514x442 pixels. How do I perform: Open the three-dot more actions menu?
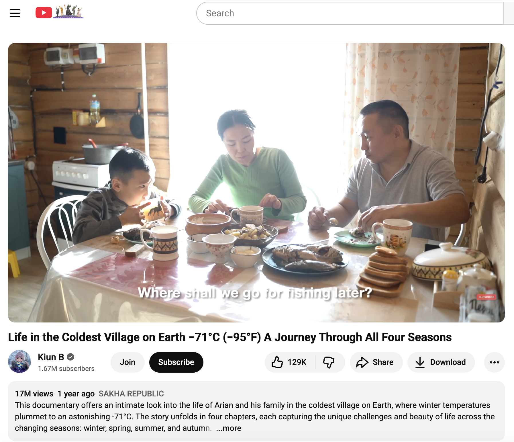click(495, 362)
